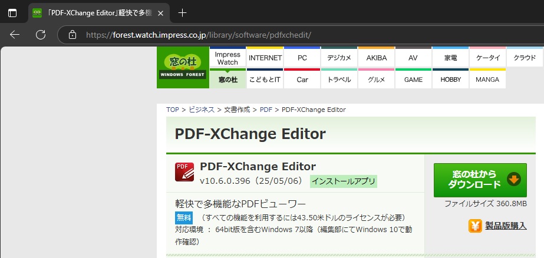The image size is (544, 258).
Task: Open the tab actions menu icon
Action: pos(12,13)
